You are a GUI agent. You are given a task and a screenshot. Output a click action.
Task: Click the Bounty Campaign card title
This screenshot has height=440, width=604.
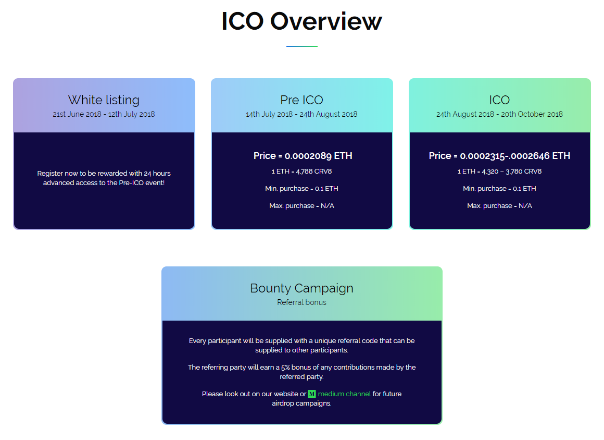pyautogui.click(x=301, y=288)
